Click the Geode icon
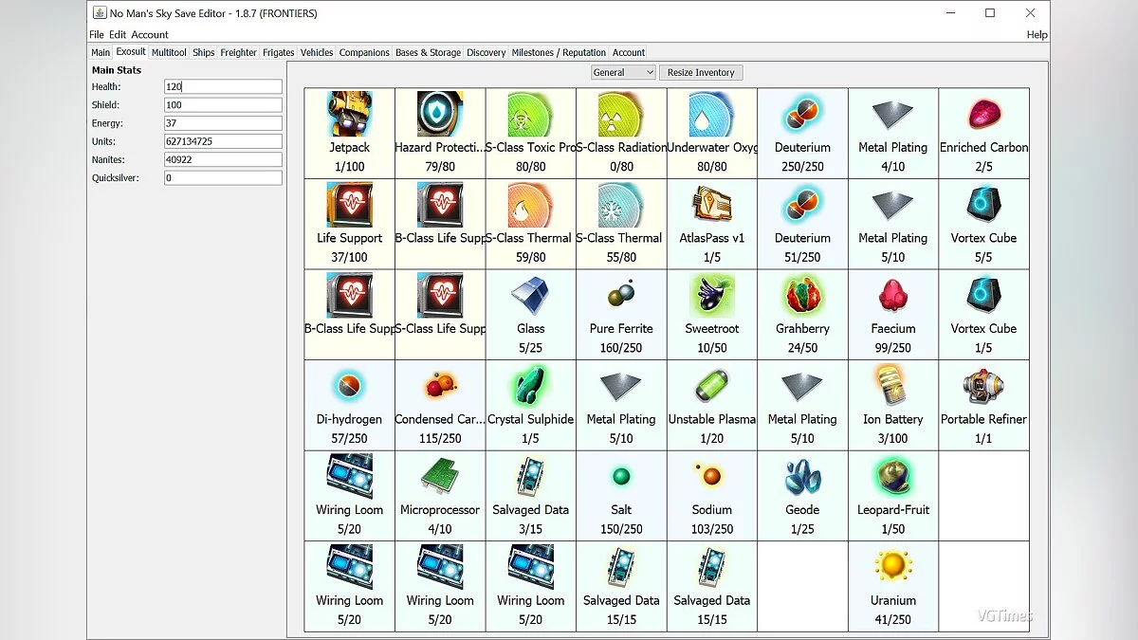This screenshot has height=640, width=1138. 802,477
